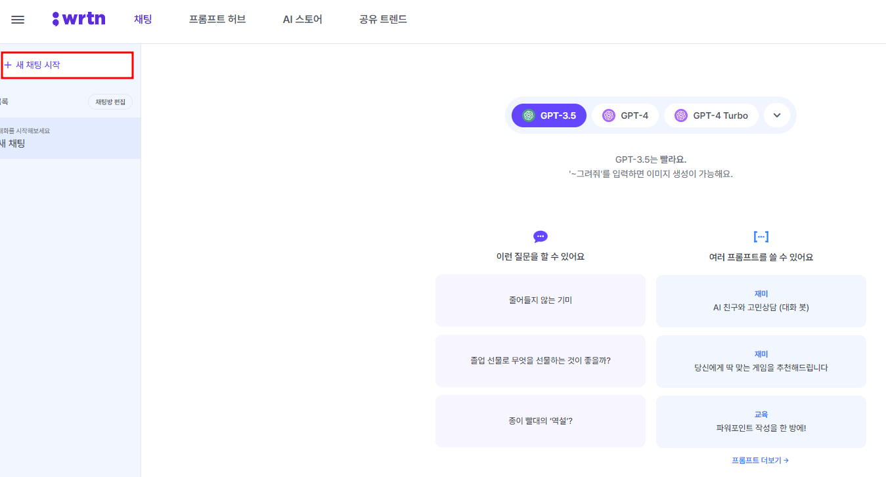Viewport: 886px width, 477px height.
Task: Go to the AI 스토어 tab
Action: click(x=303, y=20)
